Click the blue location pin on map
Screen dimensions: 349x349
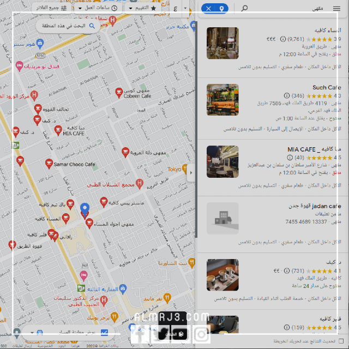[85, 208]
